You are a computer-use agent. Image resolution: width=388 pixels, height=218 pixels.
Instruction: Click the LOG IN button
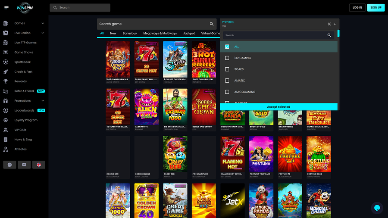pyautogui.click(x=357, y=8)
